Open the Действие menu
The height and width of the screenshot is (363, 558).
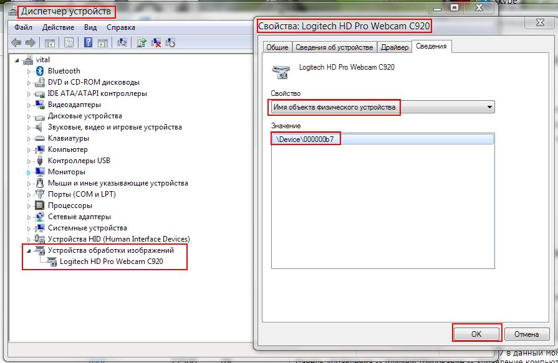coord(58,27)
